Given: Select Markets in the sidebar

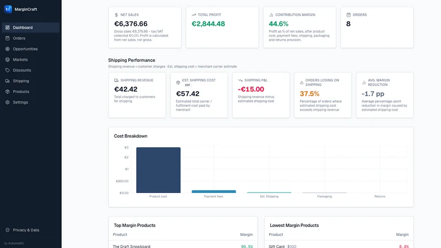Looking at the screenshot, I should tap(31, 60).
